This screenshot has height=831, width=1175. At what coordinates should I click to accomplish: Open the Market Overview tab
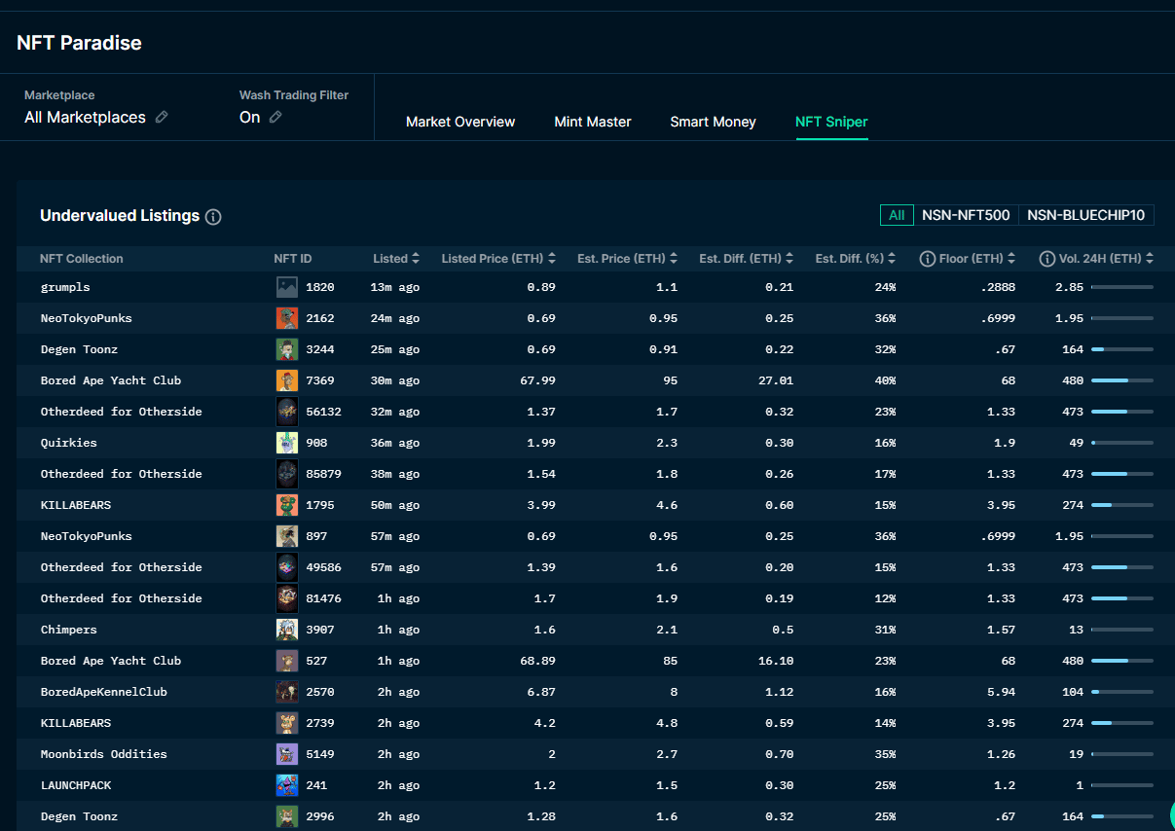[x=460, y=122]
